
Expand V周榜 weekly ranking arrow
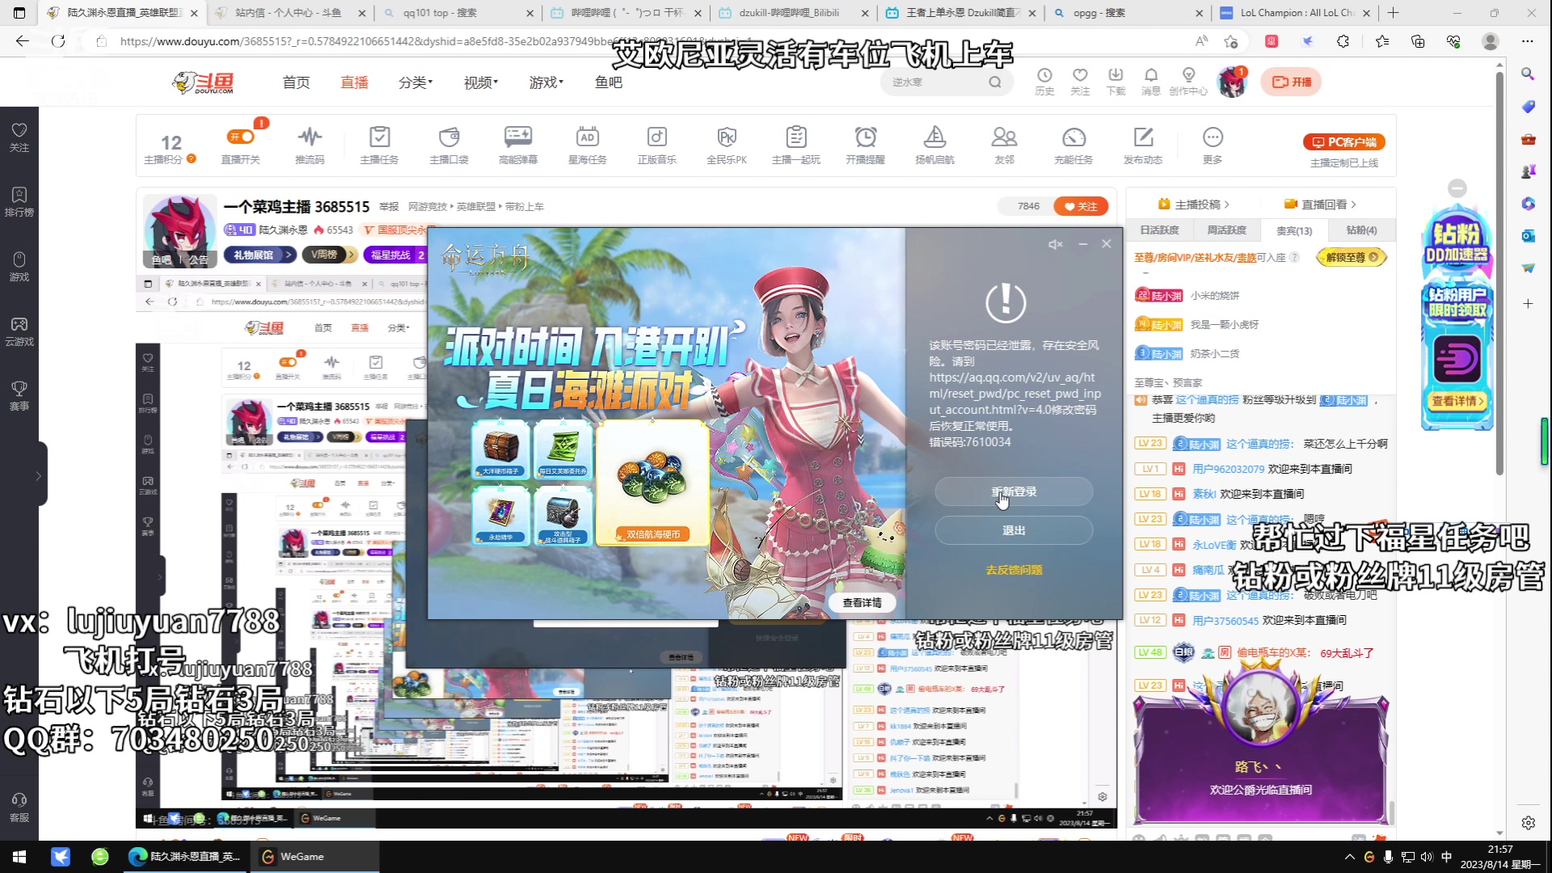tap(351, 255)
